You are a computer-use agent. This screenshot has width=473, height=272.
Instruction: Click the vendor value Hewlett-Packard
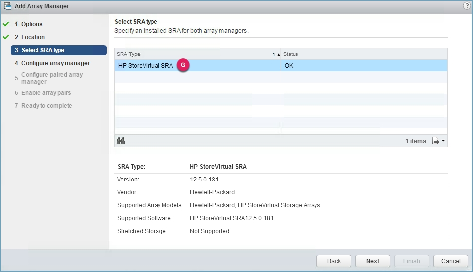[212, 192]
